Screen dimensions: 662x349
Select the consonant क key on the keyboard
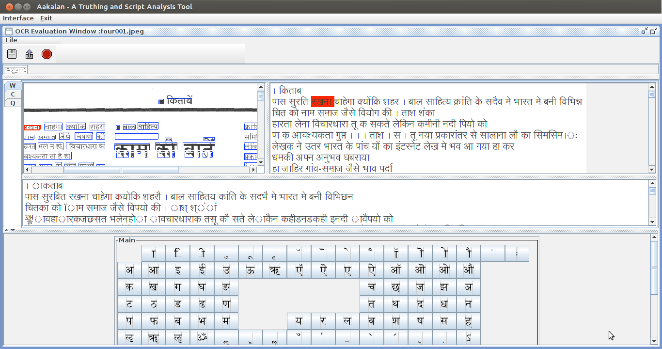129,287
